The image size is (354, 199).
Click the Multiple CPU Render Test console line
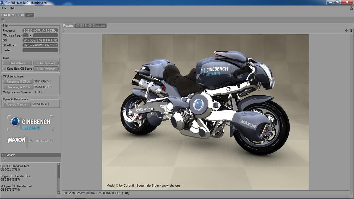point(16,186)
